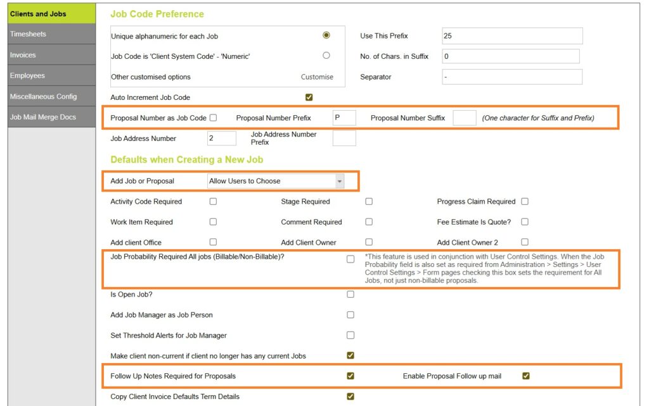
Task: Enable Proposal Number as Job Code
Action: pos(214,118)
